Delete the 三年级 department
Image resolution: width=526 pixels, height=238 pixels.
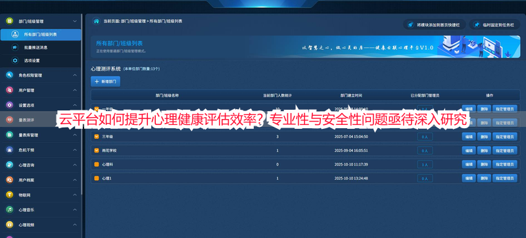484,137
